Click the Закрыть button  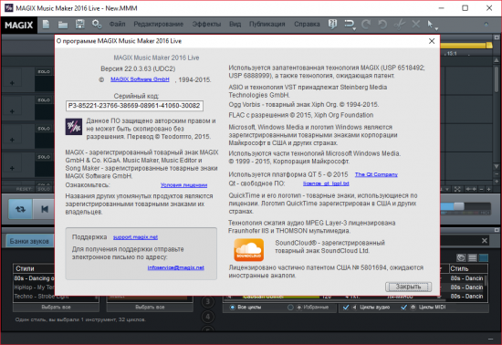(x=408, y=287)
